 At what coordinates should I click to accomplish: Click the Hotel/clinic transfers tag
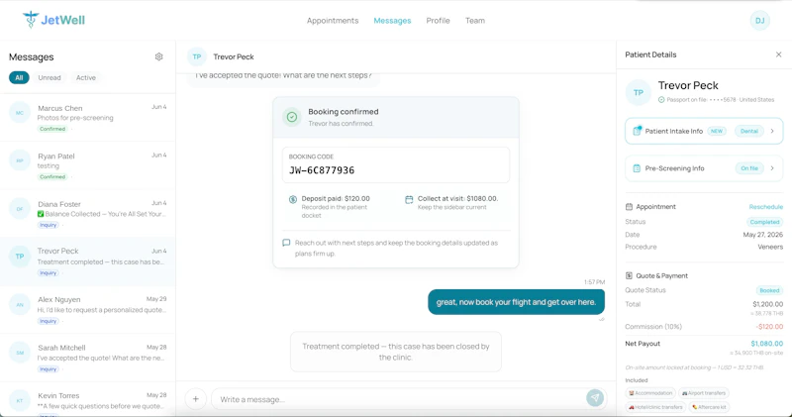tap(655, 407)
